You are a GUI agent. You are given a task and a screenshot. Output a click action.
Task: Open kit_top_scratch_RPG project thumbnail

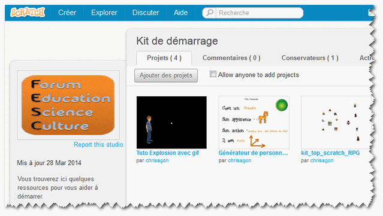(336, 123)
